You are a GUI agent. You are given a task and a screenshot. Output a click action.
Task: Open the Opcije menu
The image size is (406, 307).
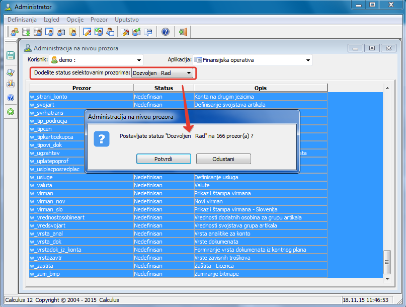75,20
